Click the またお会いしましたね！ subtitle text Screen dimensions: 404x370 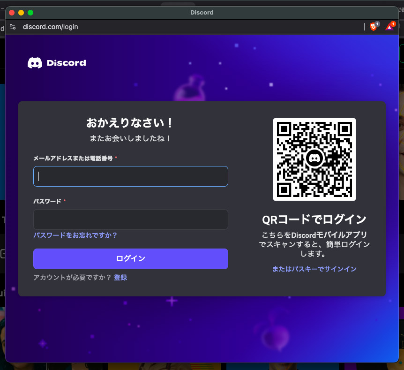[x=130, y=138]
